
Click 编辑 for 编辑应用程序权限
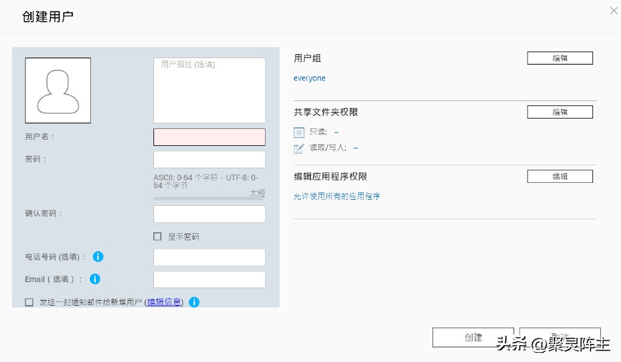tap(559, 176)
